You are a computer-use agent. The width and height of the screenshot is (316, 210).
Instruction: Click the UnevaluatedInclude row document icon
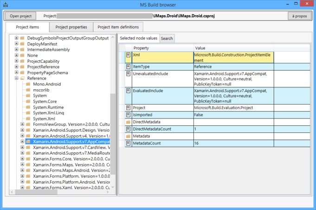(x=128, y=73)
